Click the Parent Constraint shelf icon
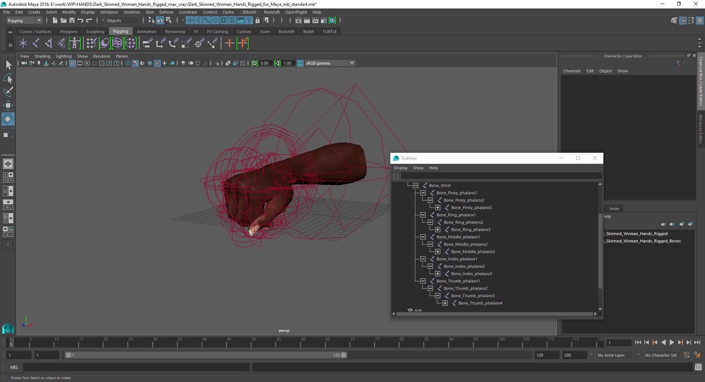The image size is (705, 382). [148, 43]
